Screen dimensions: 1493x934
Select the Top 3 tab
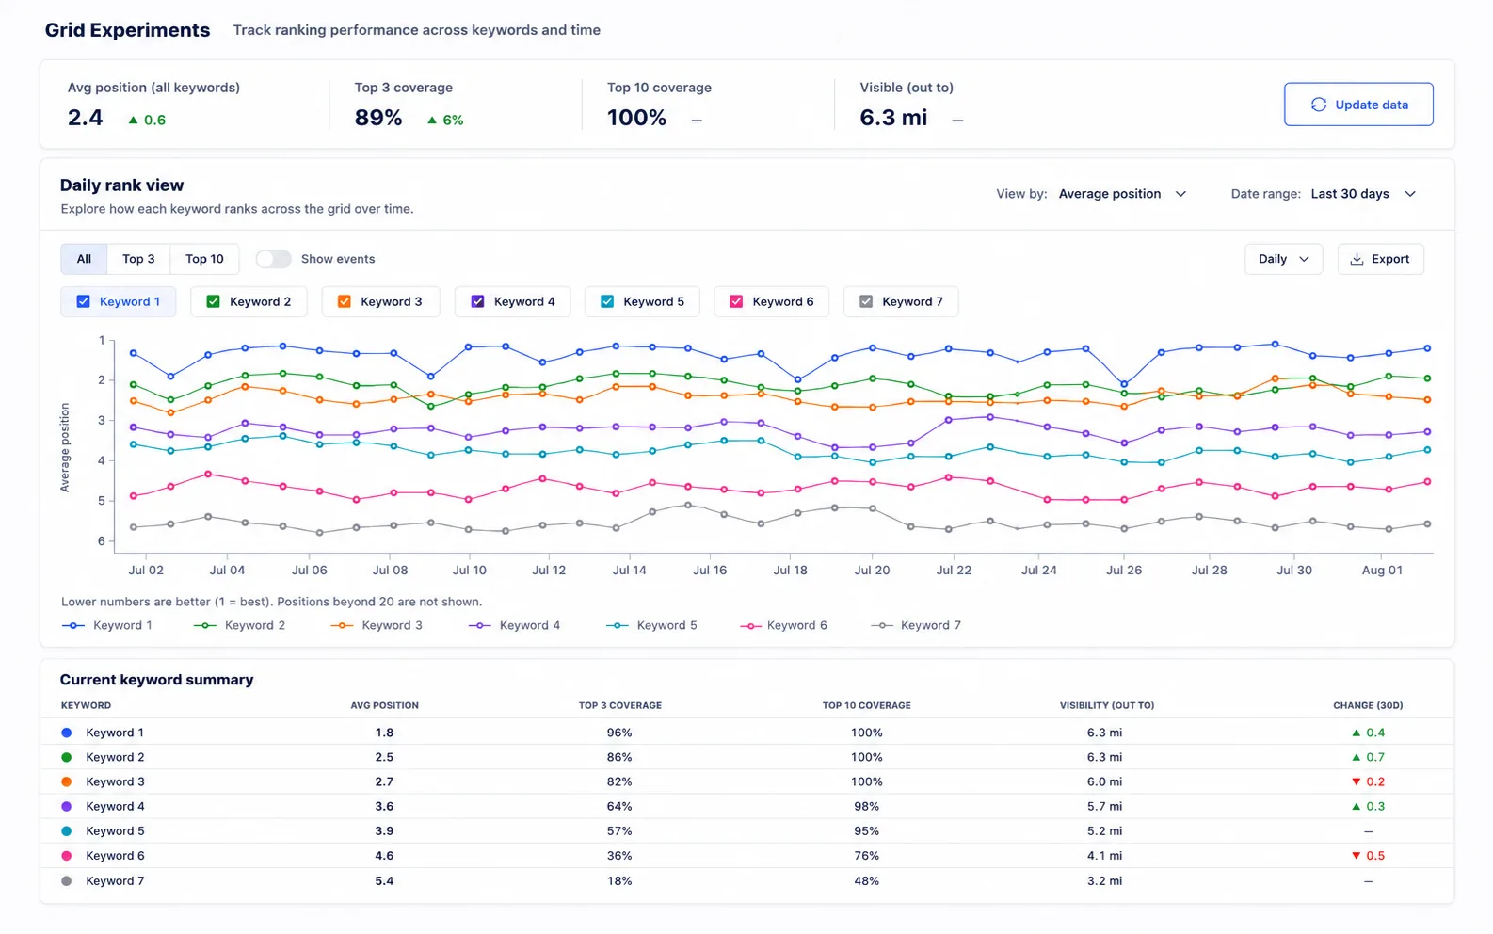(138, 259)
